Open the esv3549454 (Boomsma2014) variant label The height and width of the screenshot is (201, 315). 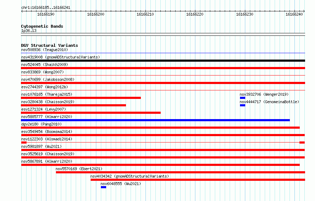click(47, 132)
